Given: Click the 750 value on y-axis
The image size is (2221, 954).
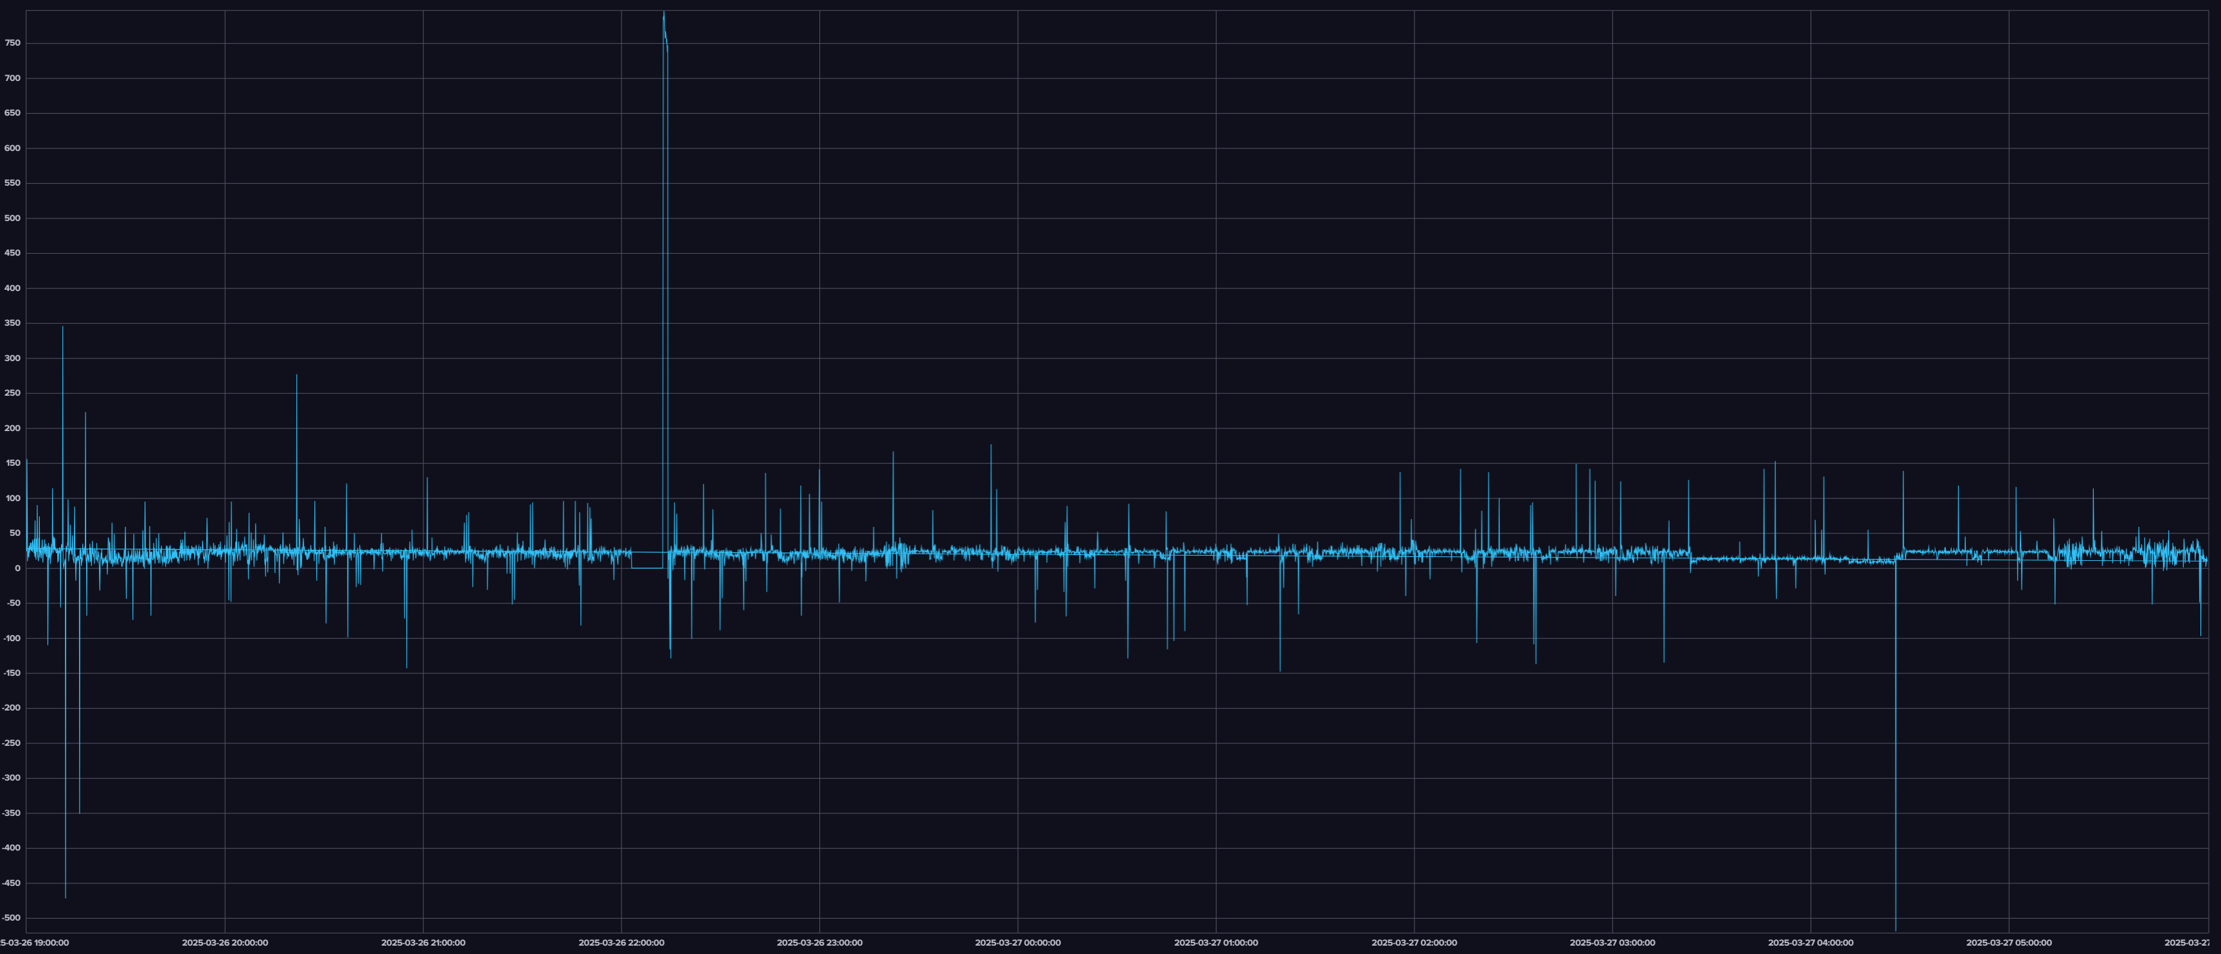Looking at the screenshot, I should click(12, 43).
